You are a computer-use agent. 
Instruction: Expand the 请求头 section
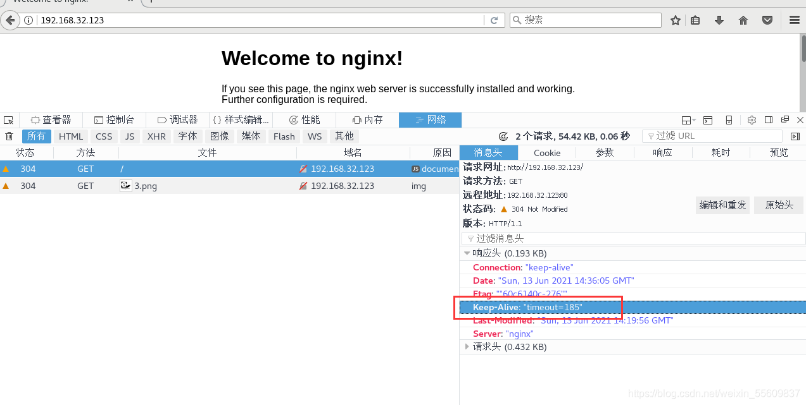tap(467, 347)
